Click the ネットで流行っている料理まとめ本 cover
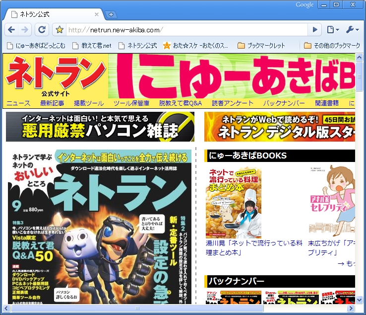The width and height of the screenshot is (366, 315). 234,203
